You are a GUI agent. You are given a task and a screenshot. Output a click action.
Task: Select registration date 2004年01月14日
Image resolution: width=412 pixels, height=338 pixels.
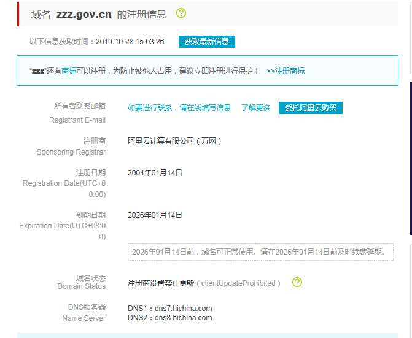click(x=155, y=172)
